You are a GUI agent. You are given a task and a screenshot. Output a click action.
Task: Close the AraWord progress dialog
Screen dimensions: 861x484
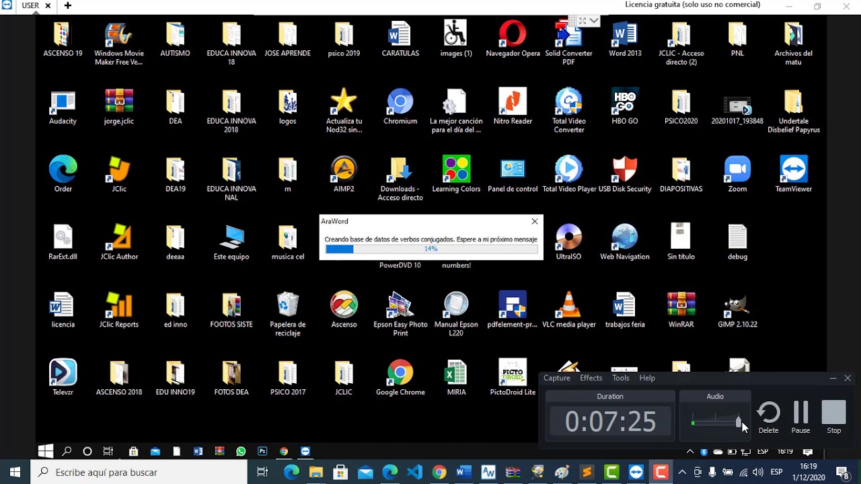click(535, 221)
